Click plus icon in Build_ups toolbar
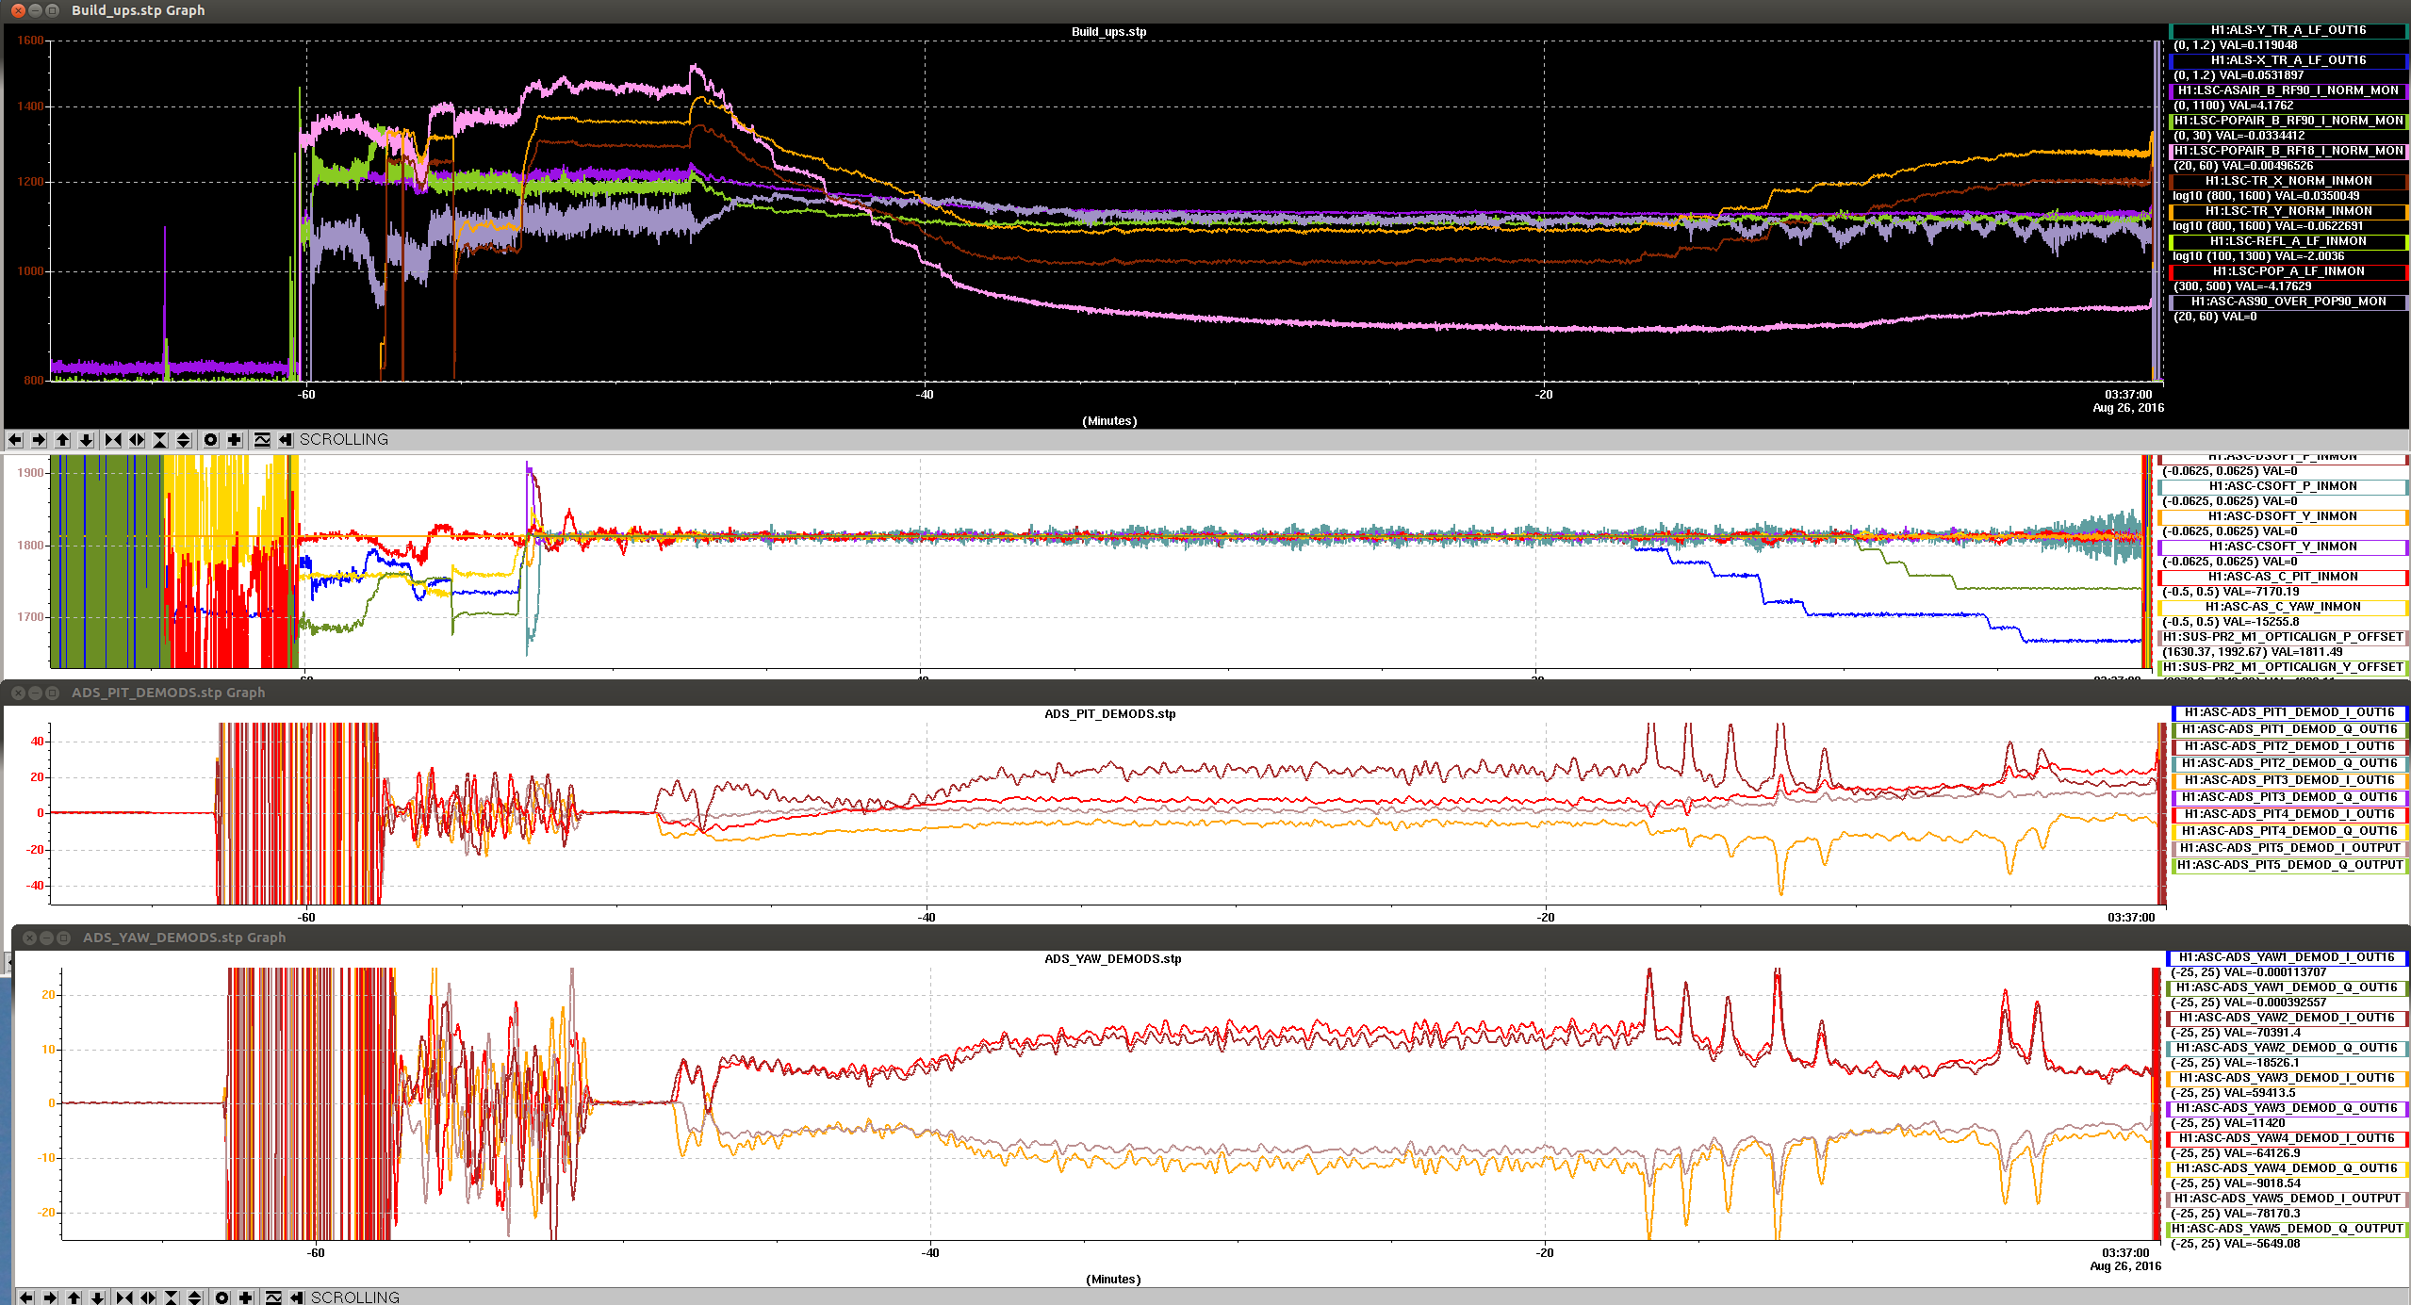The width and height of the screenshot is (2411, 1305). 235,440
